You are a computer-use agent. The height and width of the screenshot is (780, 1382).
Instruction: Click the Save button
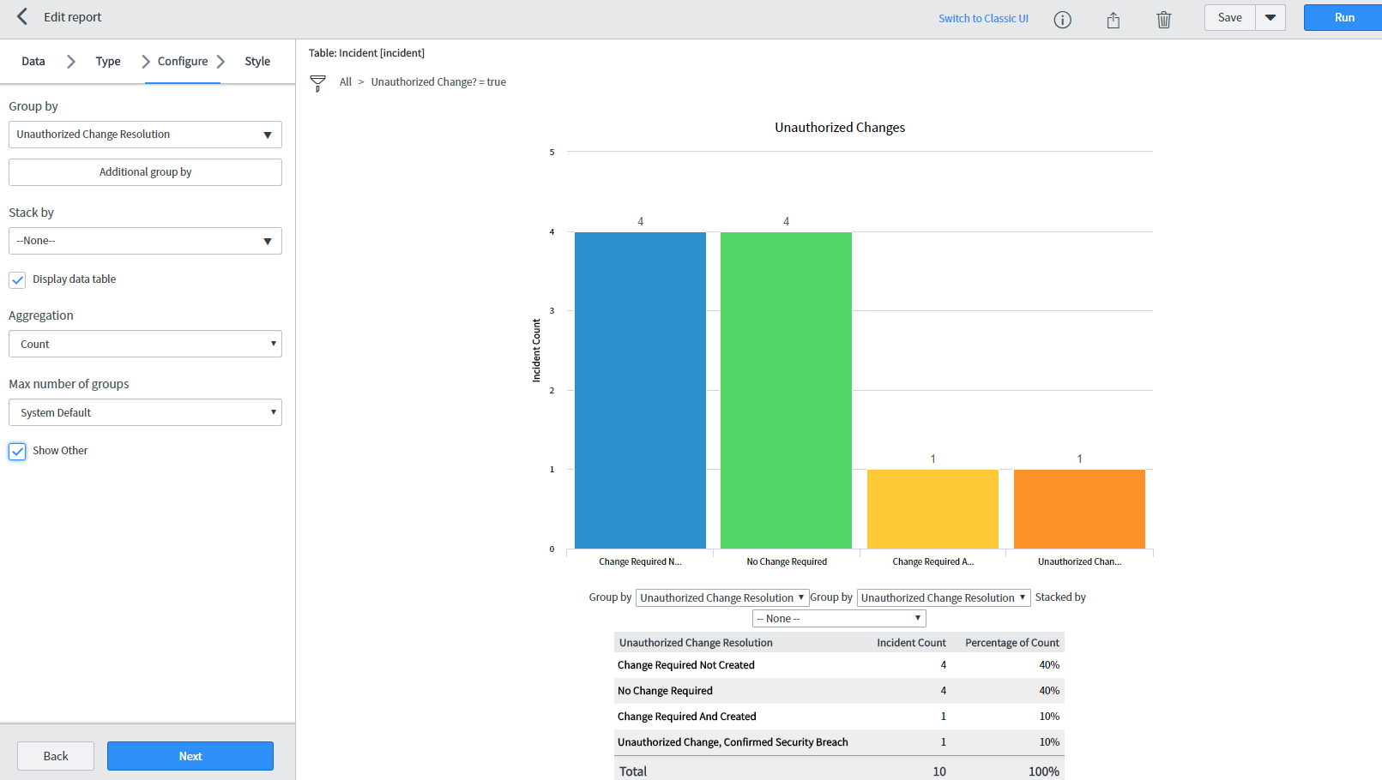coord(1230,18)
